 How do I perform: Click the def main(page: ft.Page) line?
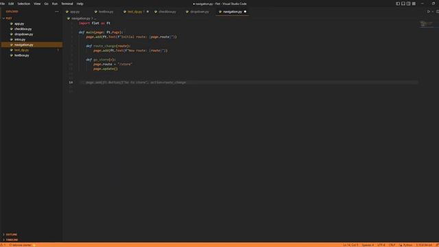click(101, 32)
